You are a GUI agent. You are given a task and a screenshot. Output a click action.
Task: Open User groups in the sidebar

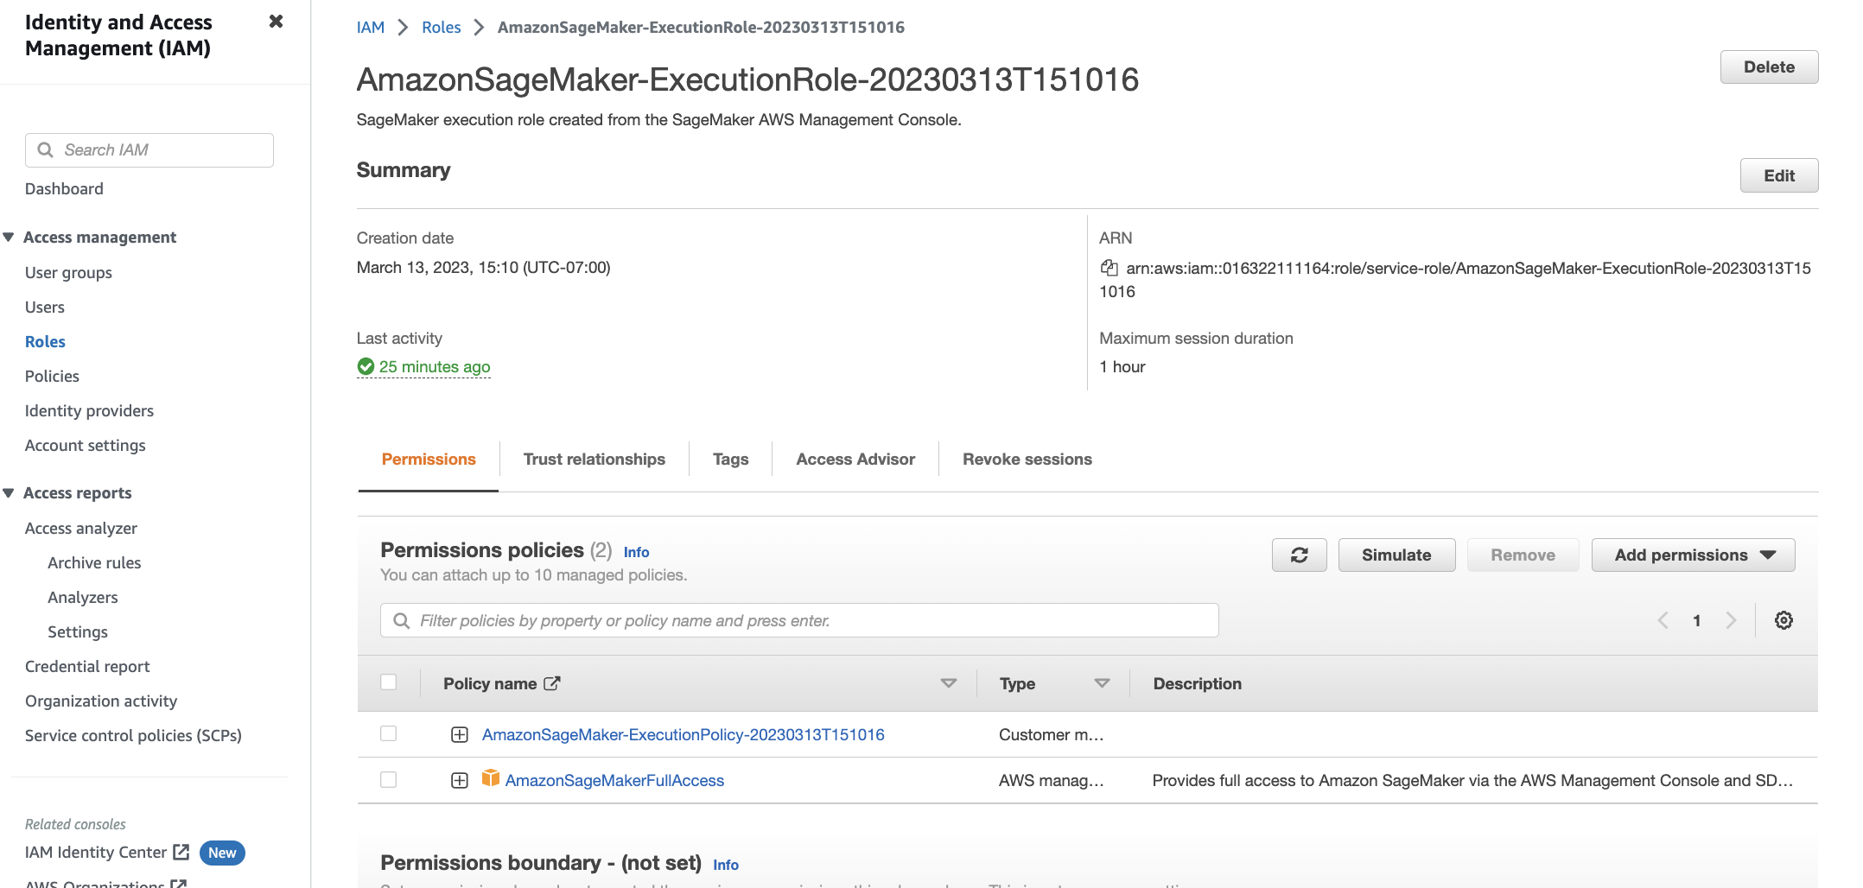(68, 272)
